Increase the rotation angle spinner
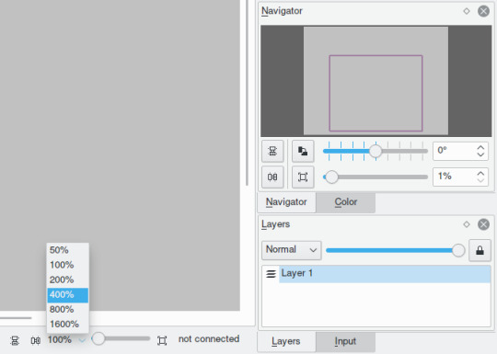The height and width of the screenshot is (354, 497). (x=480, y=148)
